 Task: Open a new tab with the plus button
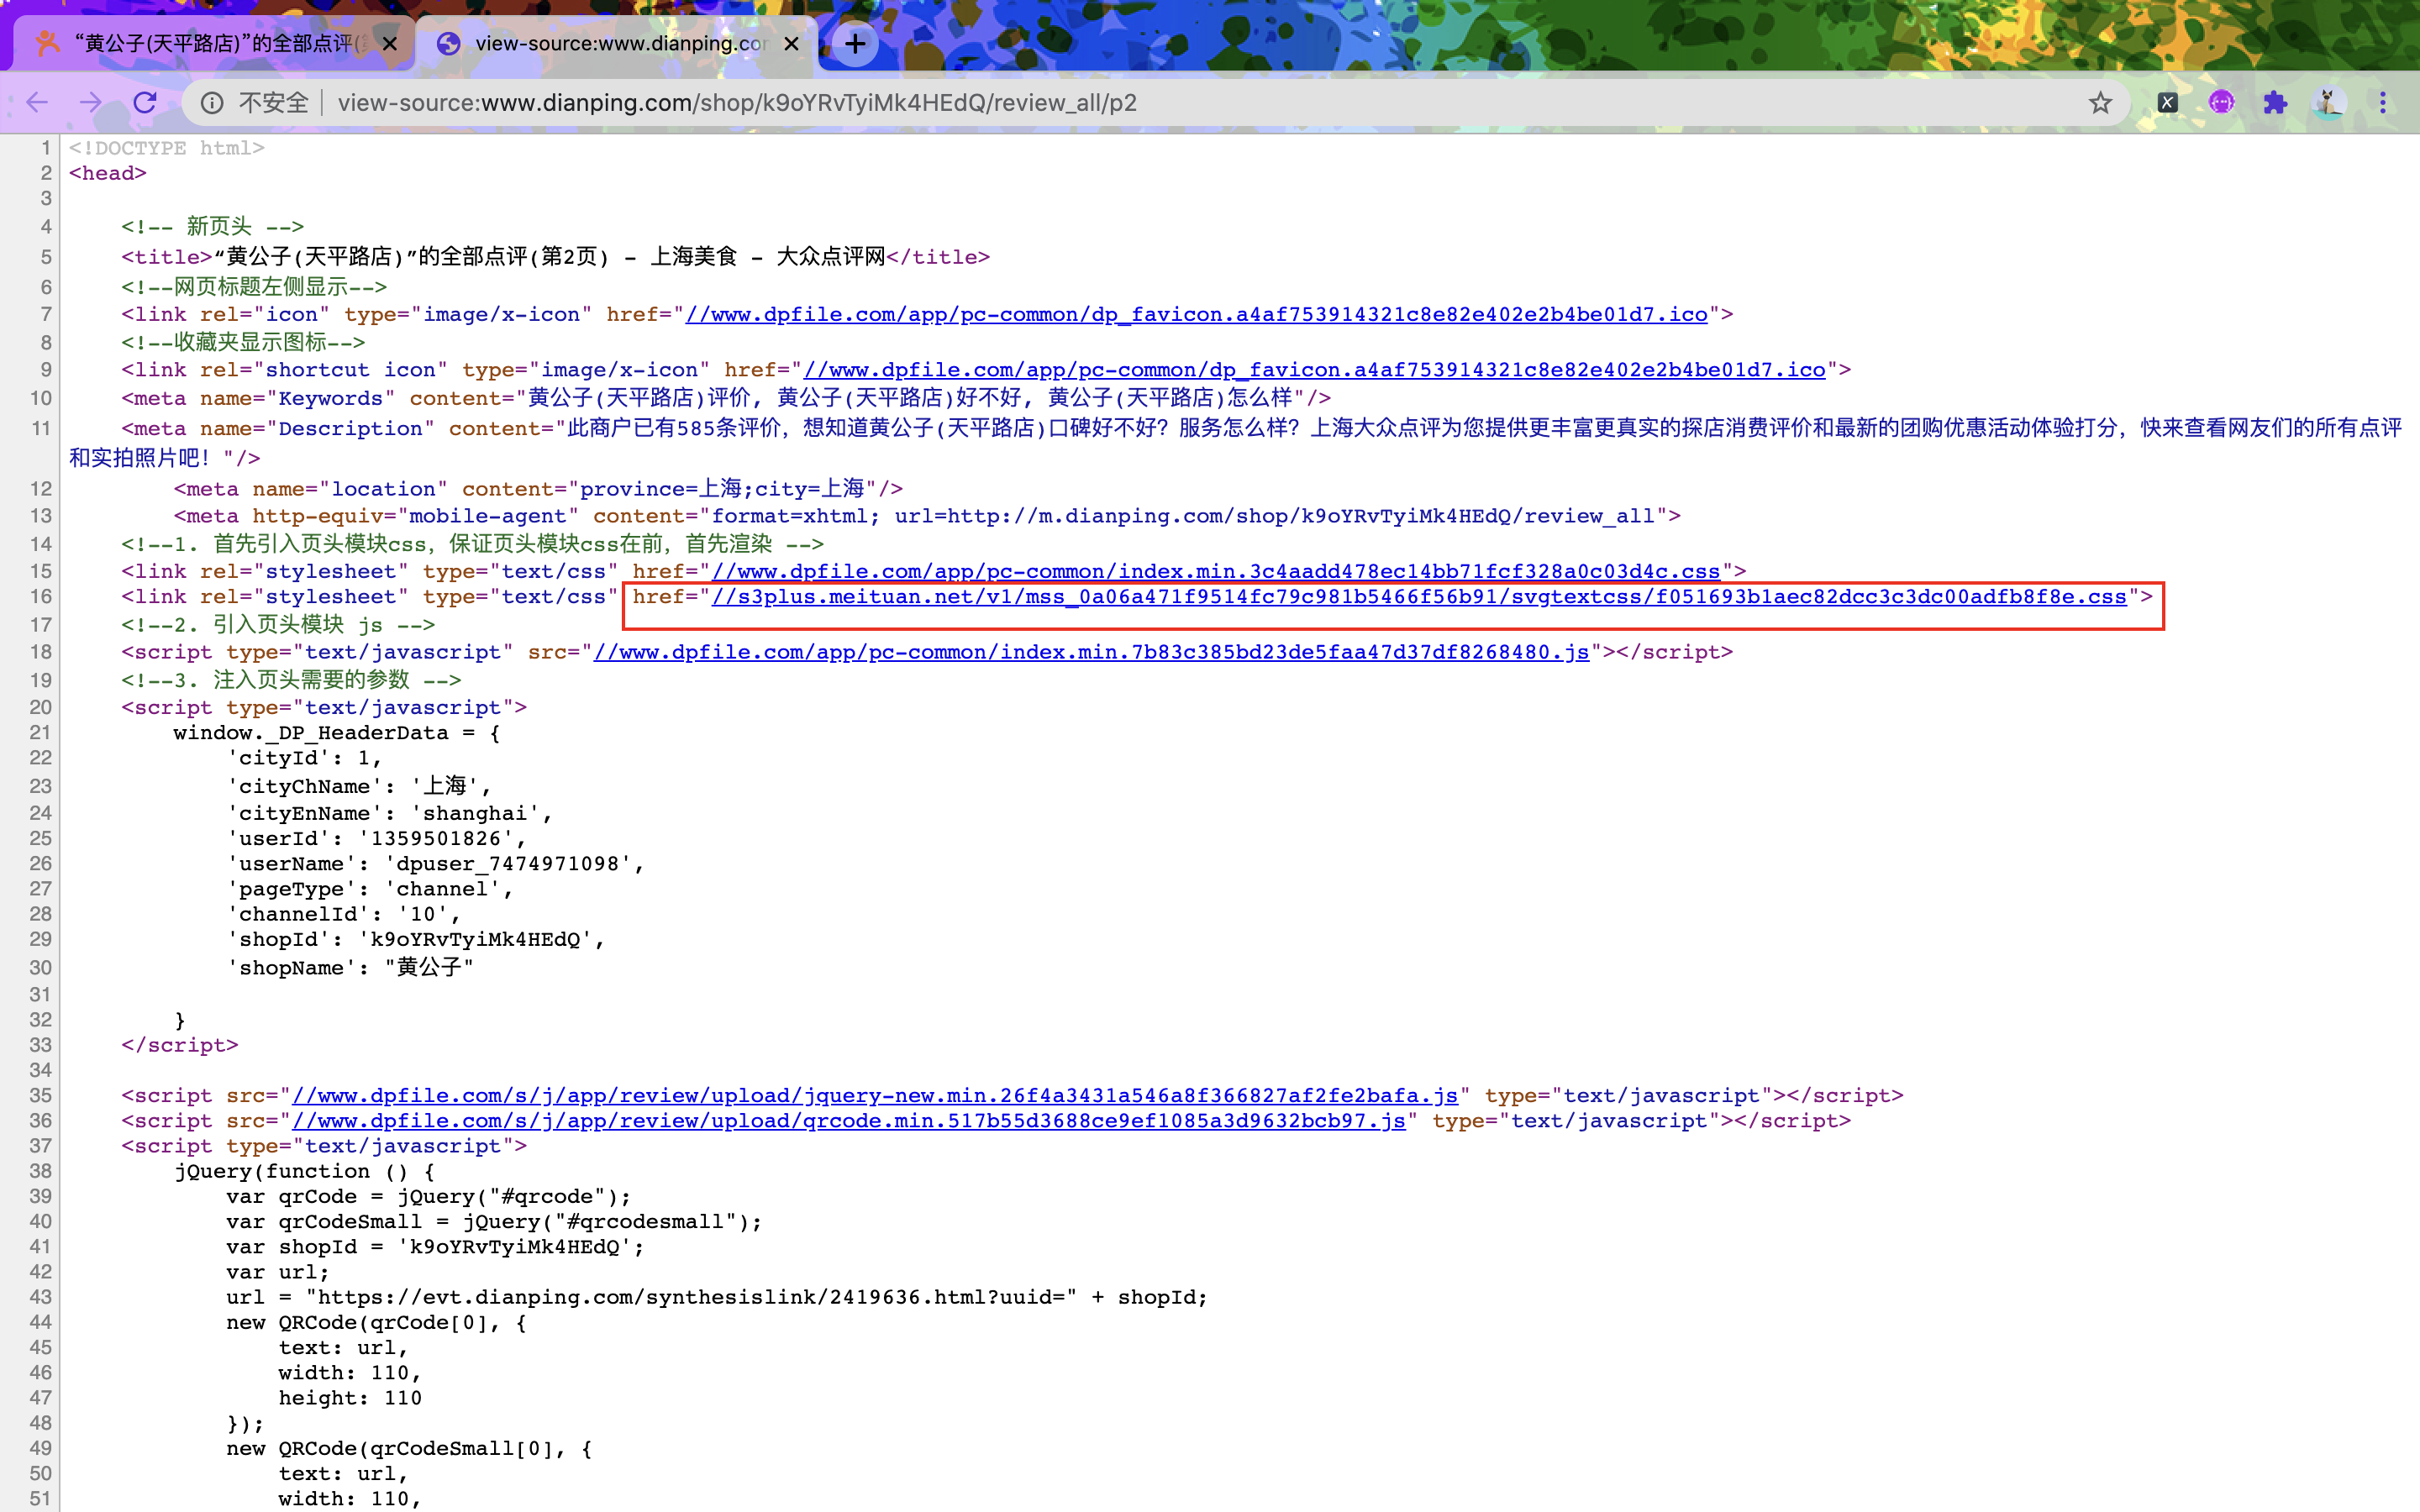pos(855,43)
